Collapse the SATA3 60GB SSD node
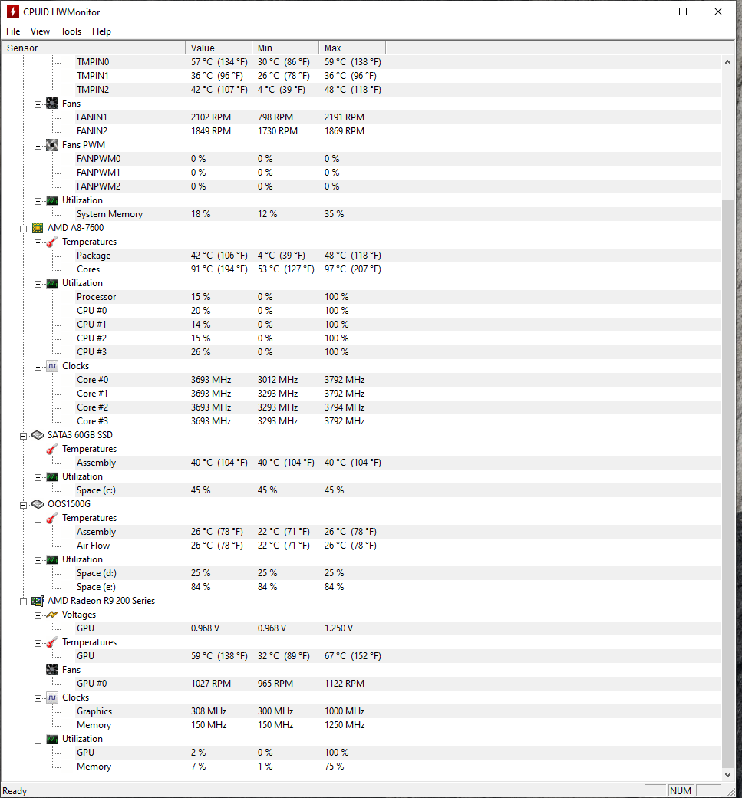The width and height of the screenshot is (742, 798). (x=24, y=436)
